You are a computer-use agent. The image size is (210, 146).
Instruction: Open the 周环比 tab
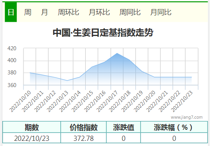(68, 12)
